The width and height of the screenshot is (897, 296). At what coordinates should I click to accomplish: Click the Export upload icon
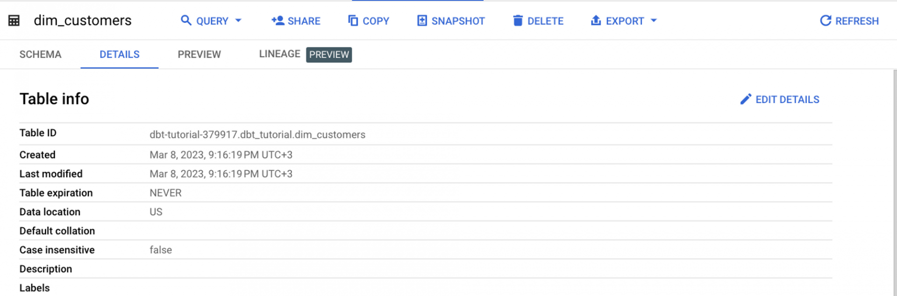[596, 21]
